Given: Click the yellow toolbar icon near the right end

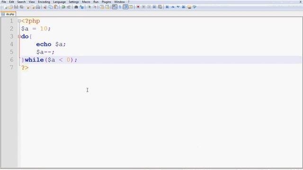Looking at the screenshot, I should tap(189, 7).
